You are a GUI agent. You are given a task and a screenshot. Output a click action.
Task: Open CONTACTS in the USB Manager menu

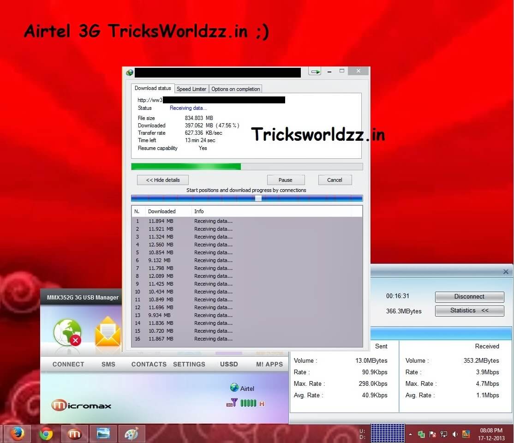149,364
